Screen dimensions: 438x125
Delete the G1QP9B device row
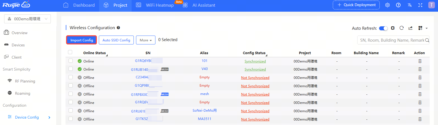[420, 86]
